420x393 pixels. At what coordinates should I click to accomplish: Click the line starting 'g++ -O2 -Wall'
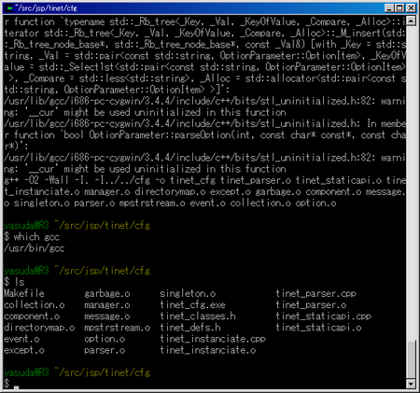pyautogui.click(x=204, y=180)
